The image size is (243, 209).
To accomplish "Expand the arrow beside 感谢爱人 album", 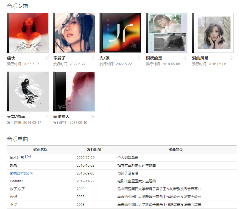I will pyautogui.click(x=93, y=117).
